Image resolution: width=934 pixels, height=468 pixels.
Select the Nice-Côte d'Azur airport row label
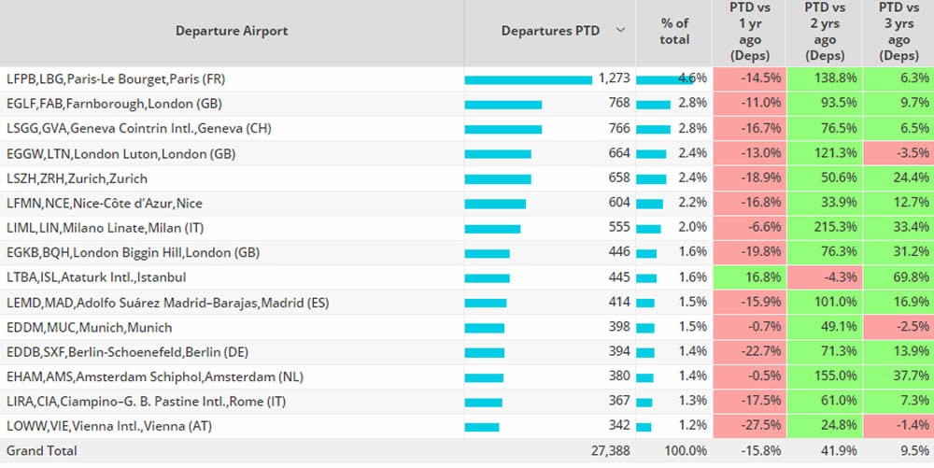pyautogui.click(x=105, y=203)
